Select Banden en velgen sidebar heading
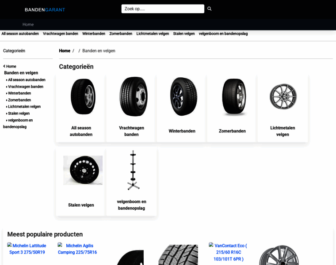The width and height of the screenshot is (336, 265). (21, 73)
